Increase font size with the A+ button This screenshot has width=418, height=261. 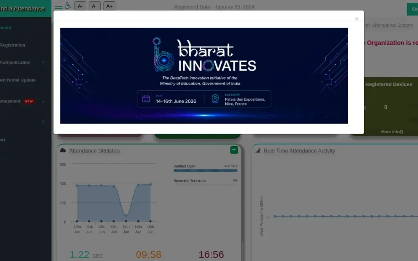(x=109, y=6)
